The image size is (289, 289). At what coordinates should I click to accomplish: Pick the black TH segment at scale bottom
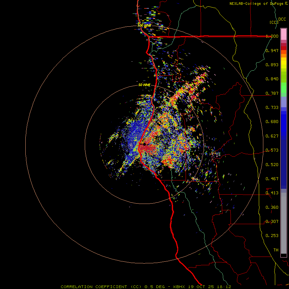(x=284, y=255)
